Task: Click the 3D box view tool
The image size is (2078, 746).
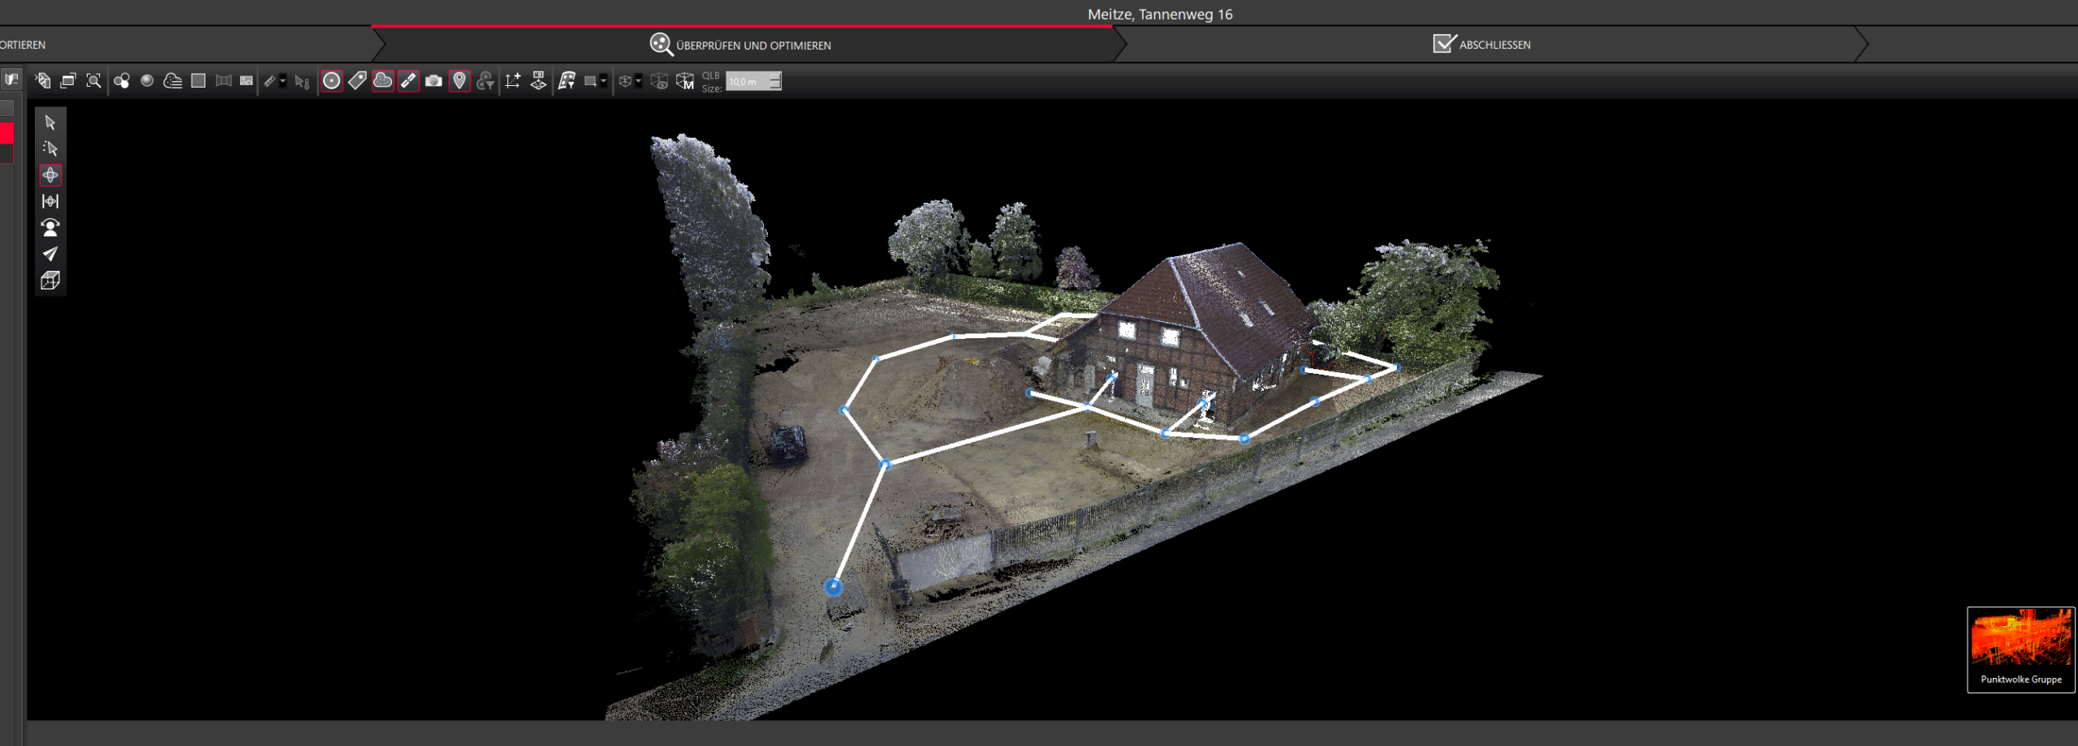Action: (50, 281)
